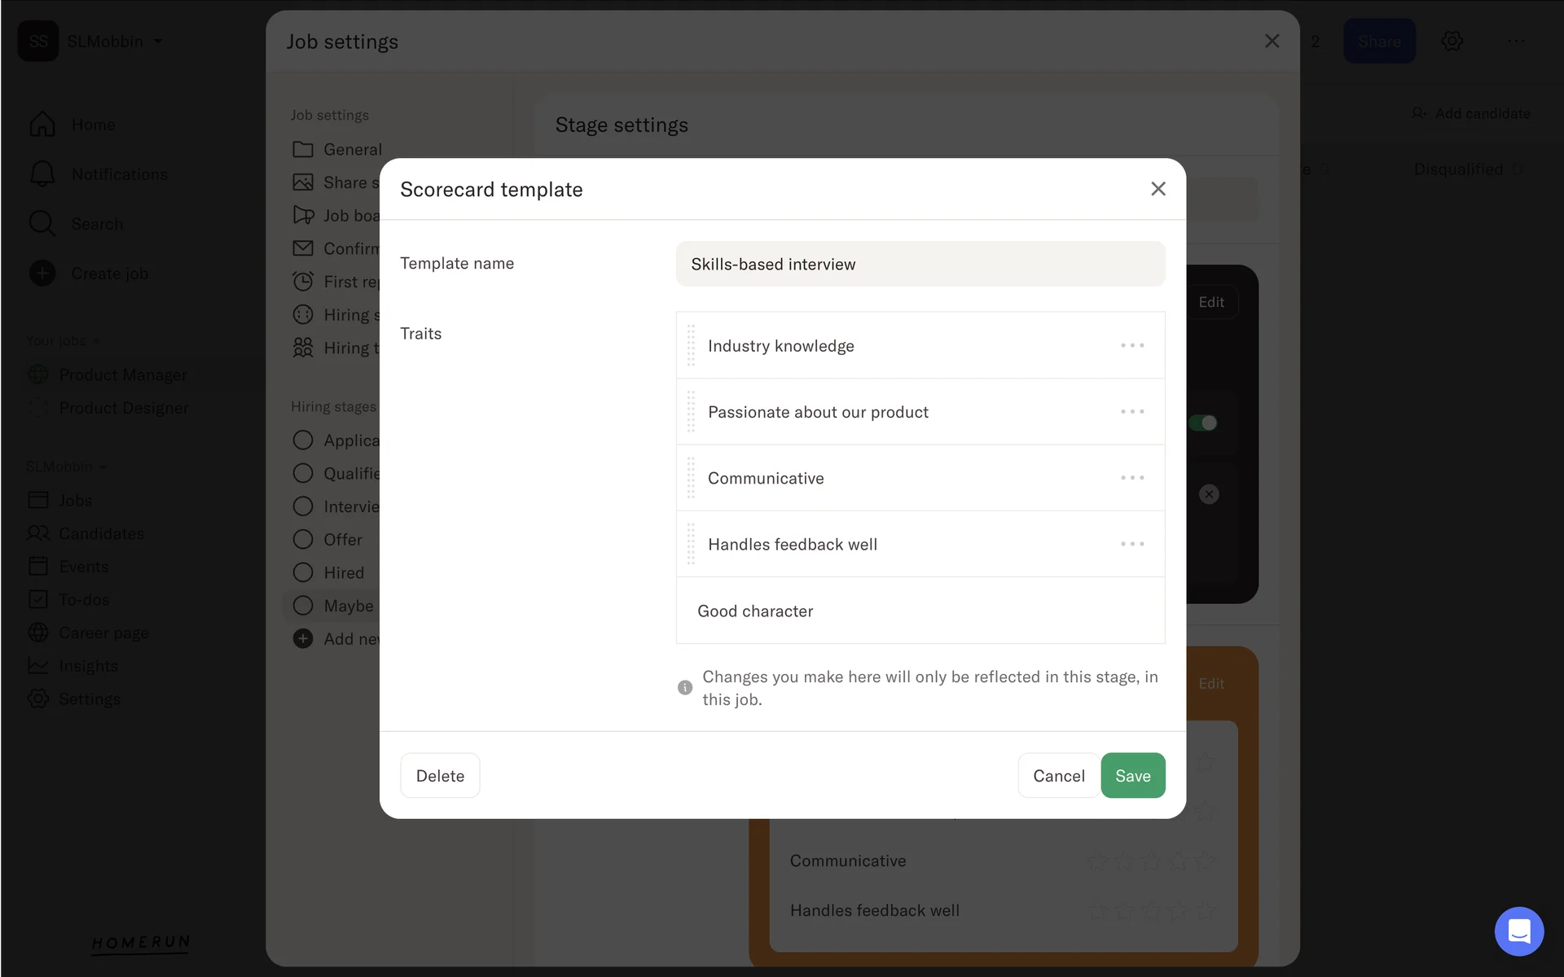This screenshot has width=1564, height=977.
Task: Click drag handle of Passionate about our product
Action: tap(691, 412)
